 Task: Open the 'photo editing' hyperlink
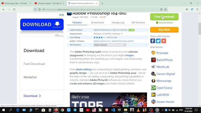click(84, 69)
